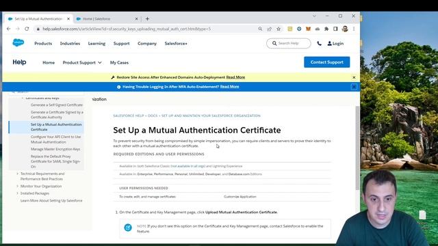Click the DOCS breadcrumb link
The width and height of the screenshot is (438, 246).
[x=153, y=115]
